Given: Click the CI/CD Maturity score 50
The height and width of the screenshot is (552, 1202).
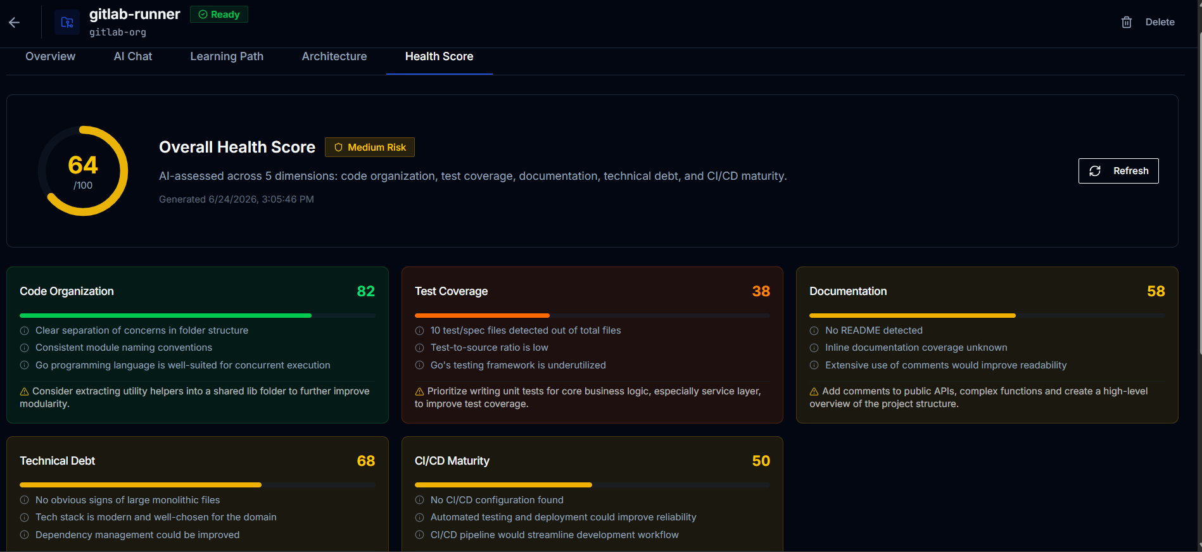Looking at the screenshot, I should tap(761, 461).
